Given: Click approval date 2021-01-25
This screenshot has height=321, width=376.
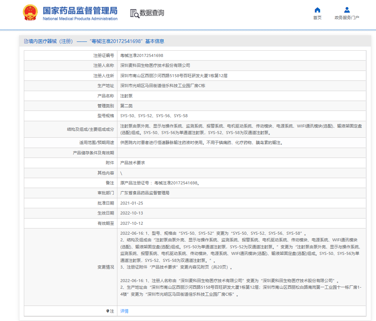Looking at the screenshot, I should [x=131, y=203].
